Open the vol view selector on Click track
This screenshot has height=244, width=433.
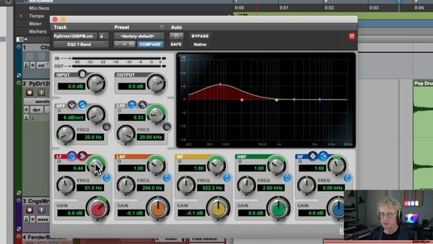42,65
